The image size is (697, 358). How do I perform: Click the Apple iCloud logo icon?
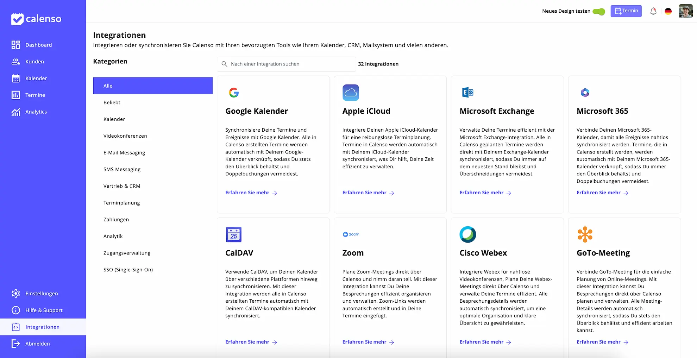click(351, 93)
